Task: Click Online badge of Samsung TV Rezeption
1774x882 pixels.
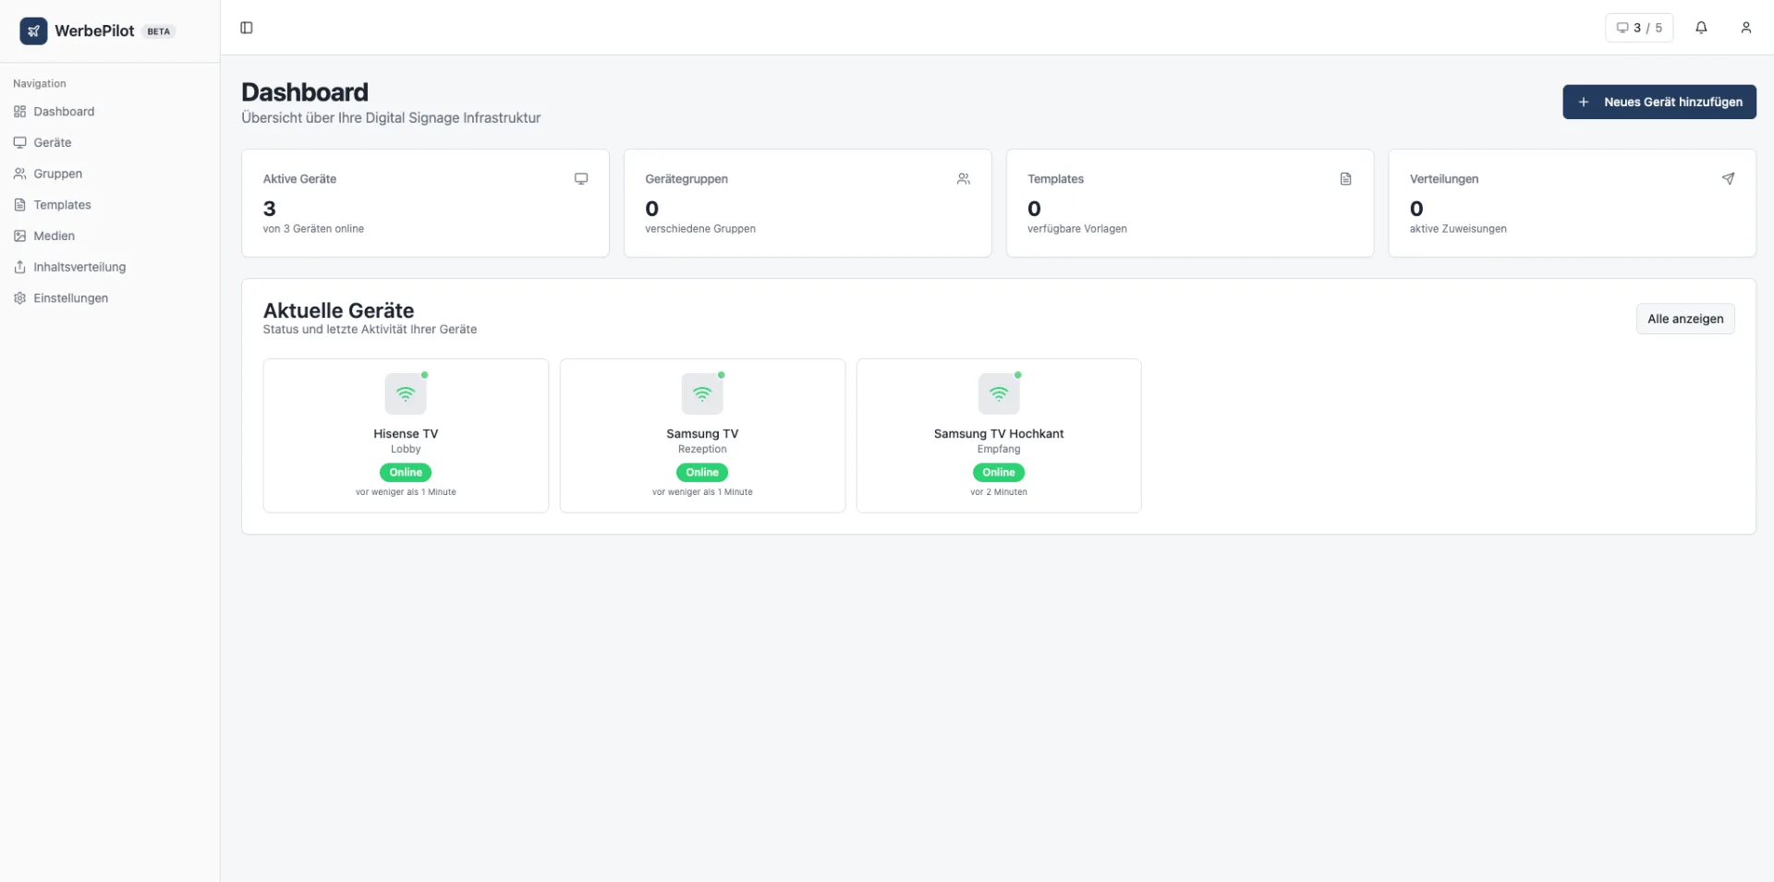Action: tap(702, 472)
